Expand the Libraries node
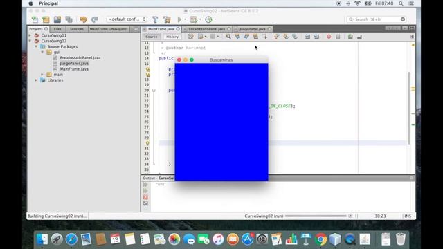The image size is (443, 249). pos(36,80)
